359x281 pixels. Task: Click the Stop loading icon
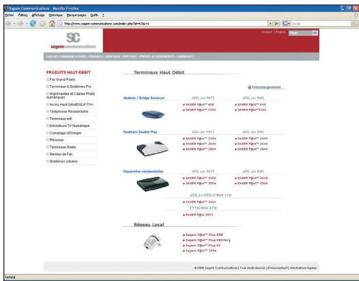[x=43, y=24]
